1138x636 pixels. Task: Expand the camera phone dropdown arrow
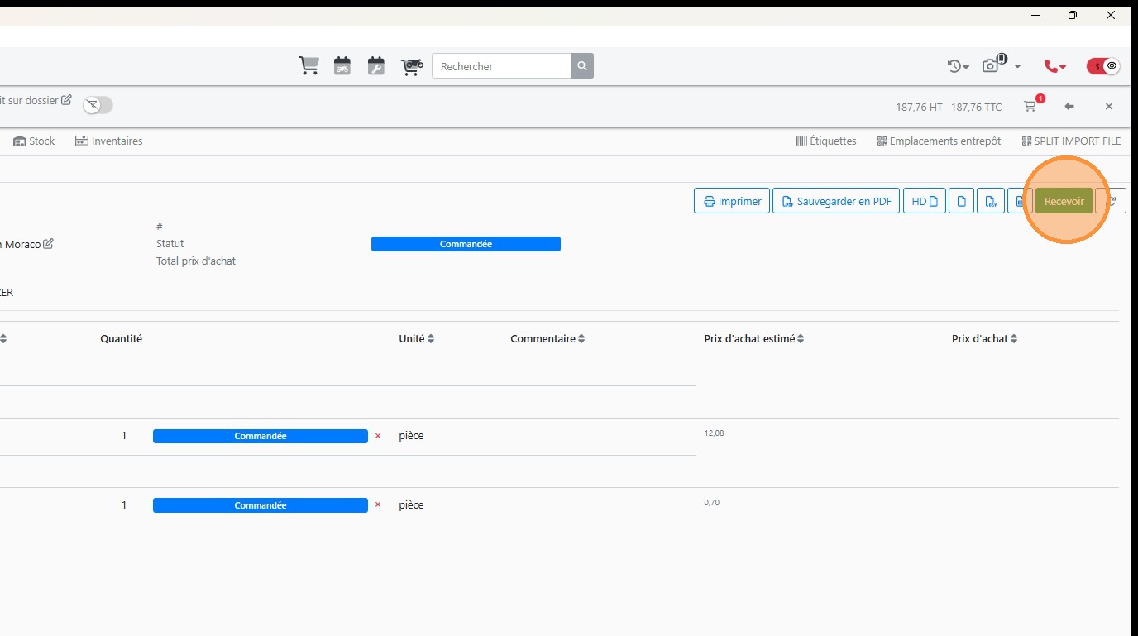(x=1017, y=66)
